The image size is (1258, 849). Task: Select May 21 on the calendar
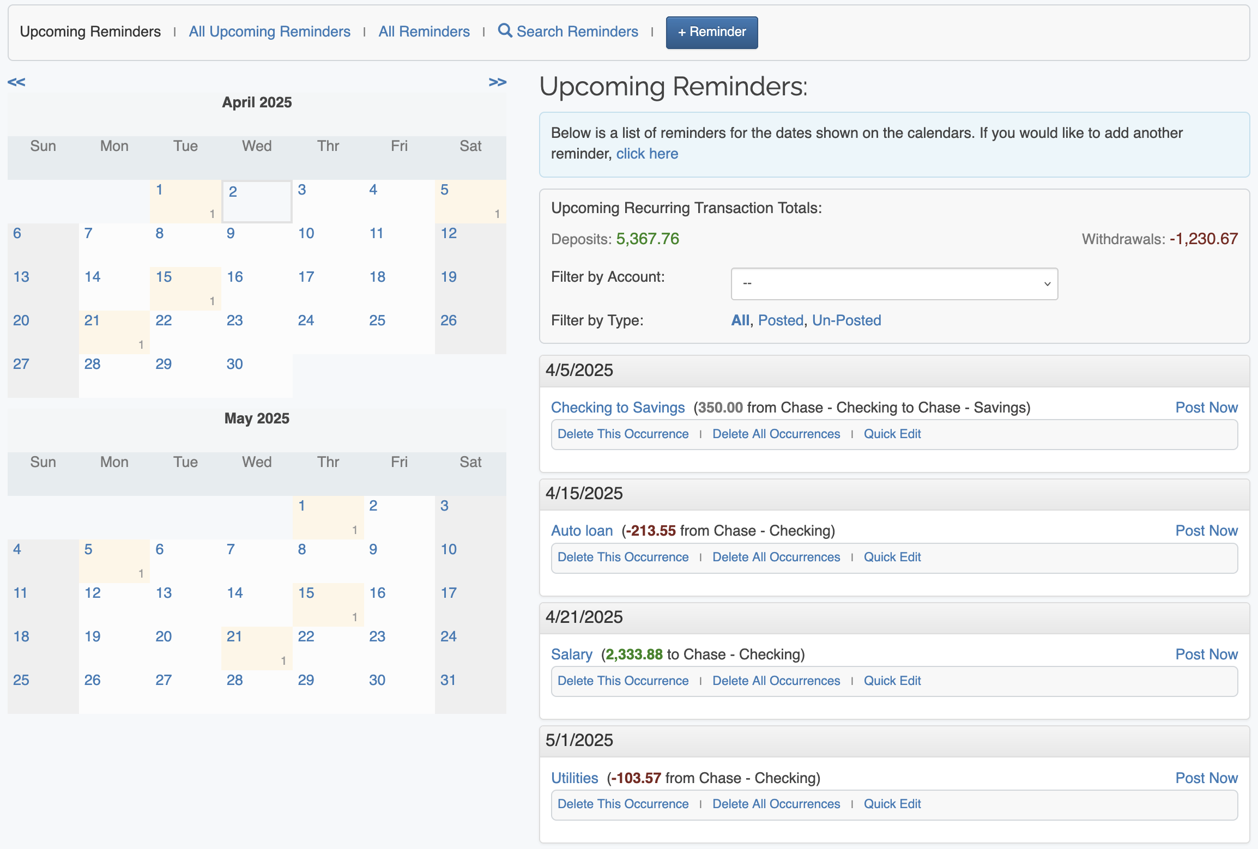234,636
